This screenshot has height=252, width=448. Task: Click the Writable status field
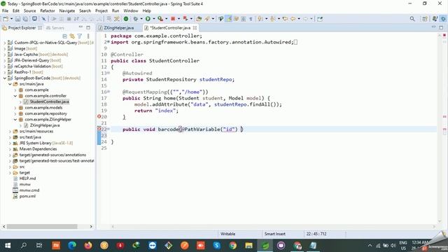click(227, 234)
